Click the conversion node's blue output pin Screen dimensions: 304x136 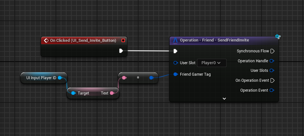pos(151,78)
